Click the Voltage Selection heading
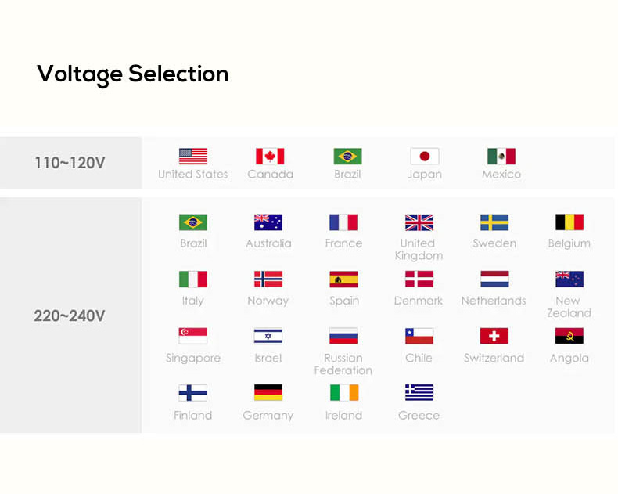Viewport: 618px width, 494px height. [133, 74]
